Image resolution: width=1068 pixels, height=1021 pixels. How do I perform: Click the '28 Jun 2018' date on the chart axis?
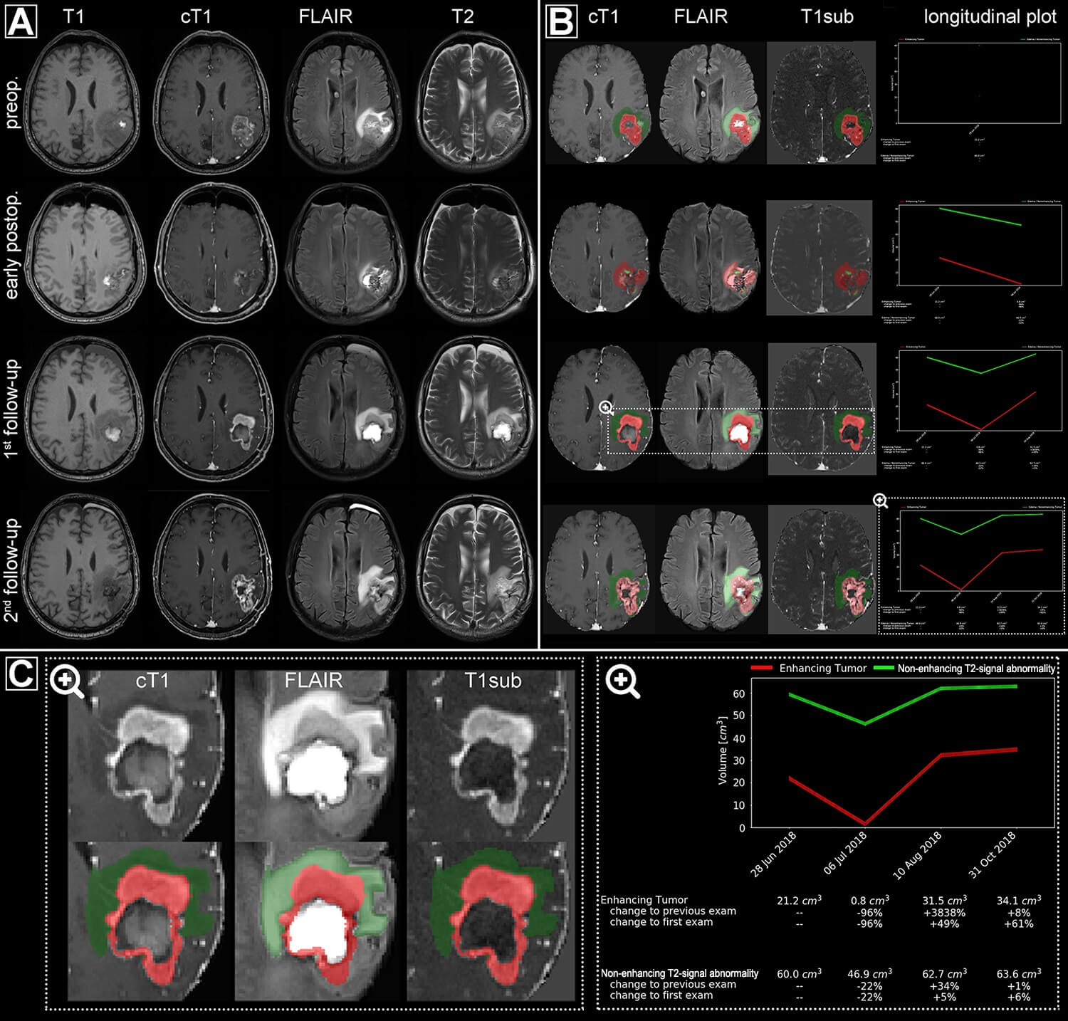point(775,854)
